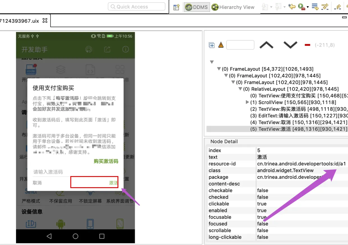This screenshot has width=348, height=245.
Task: Switch to the Hierarchy View perspective
Action: [x=233, y=7]
